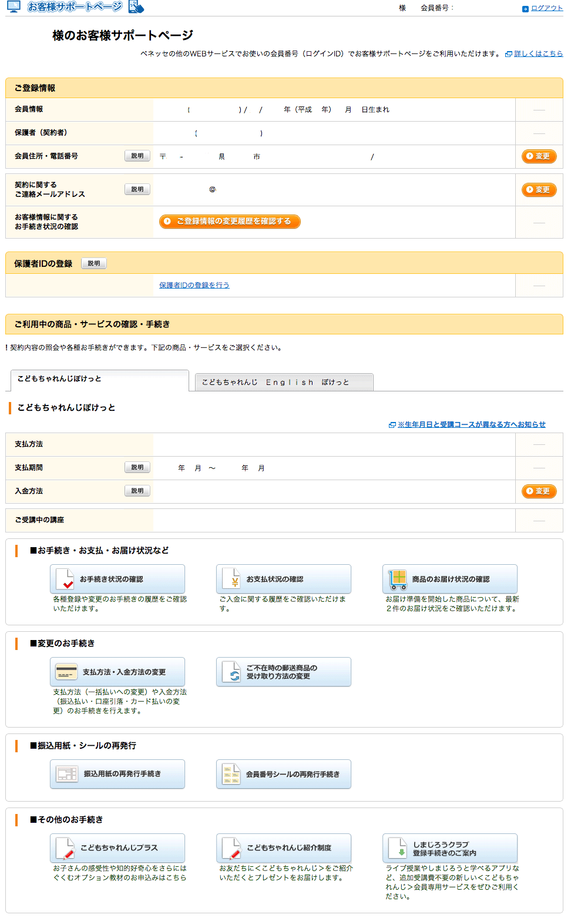This screenshot has height=918, width=571.
Task: Open 商品のお届け状況の確認 via the cart icon
Action: click(397, 579)
